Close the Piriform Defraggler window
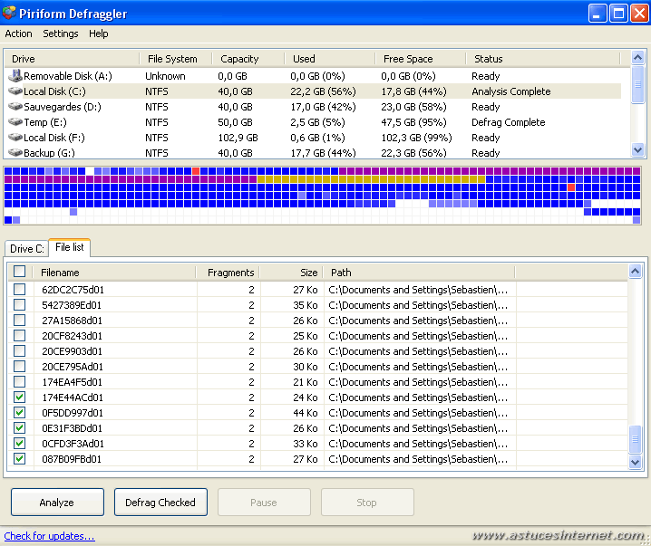 (639, 13)
